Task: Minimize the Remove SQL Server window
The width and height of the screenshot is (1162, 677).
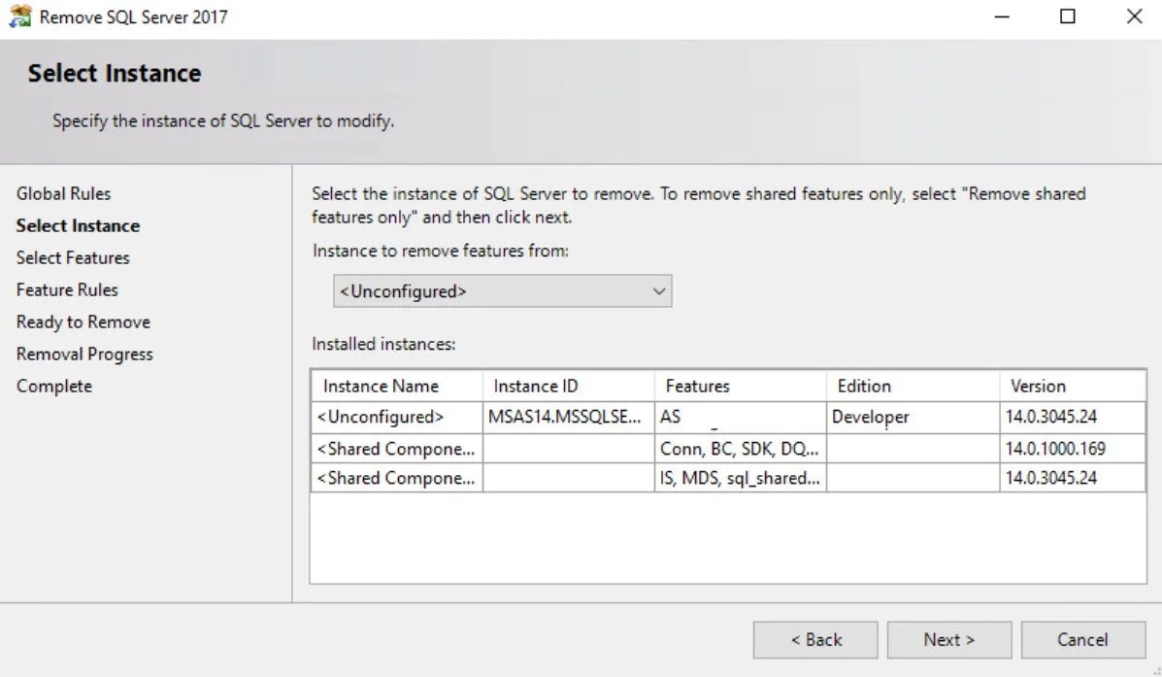Action: click(x=1002, y=17)
